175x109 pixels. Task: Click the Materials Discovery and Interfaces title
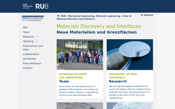99,26
